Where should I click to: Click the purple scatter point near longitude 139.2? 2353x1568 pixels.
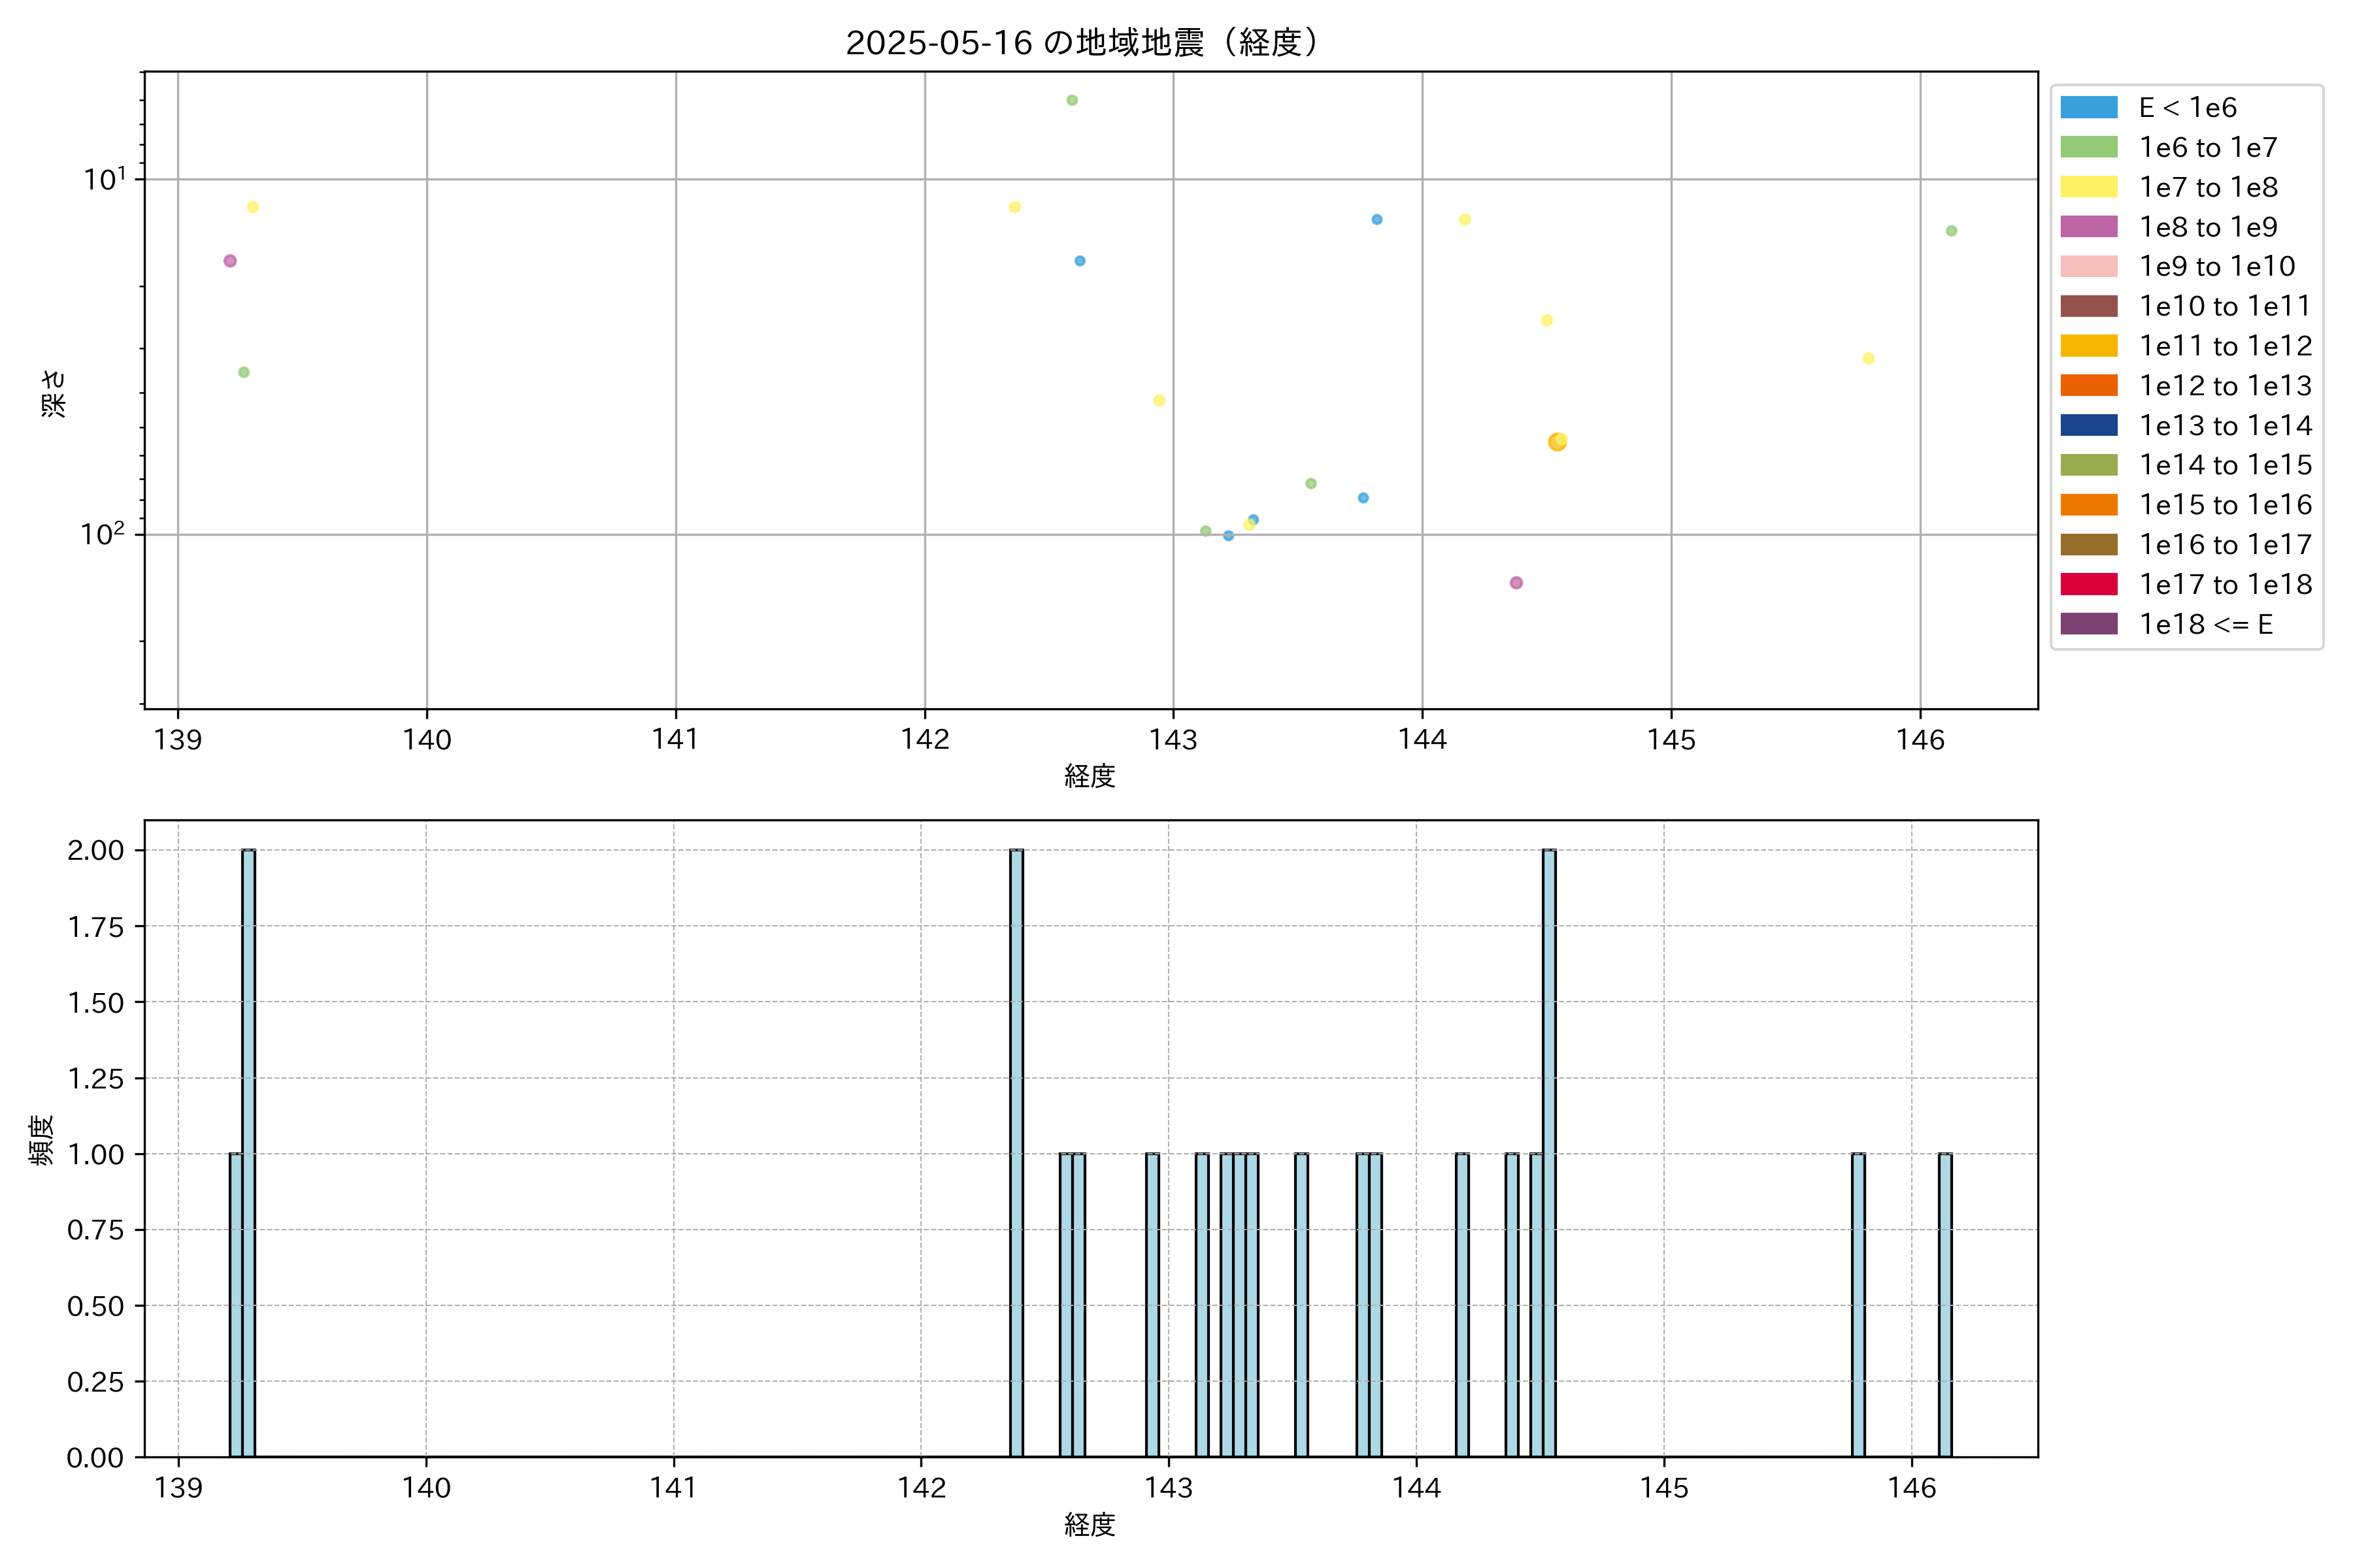tap(230, 261)
